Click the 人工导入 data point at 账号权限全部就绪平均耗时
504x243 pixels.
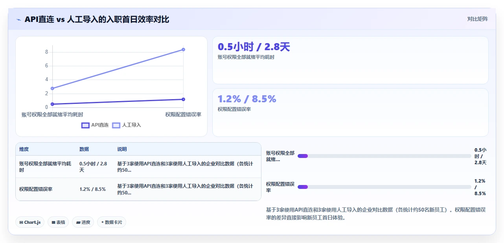coord(52,89)
